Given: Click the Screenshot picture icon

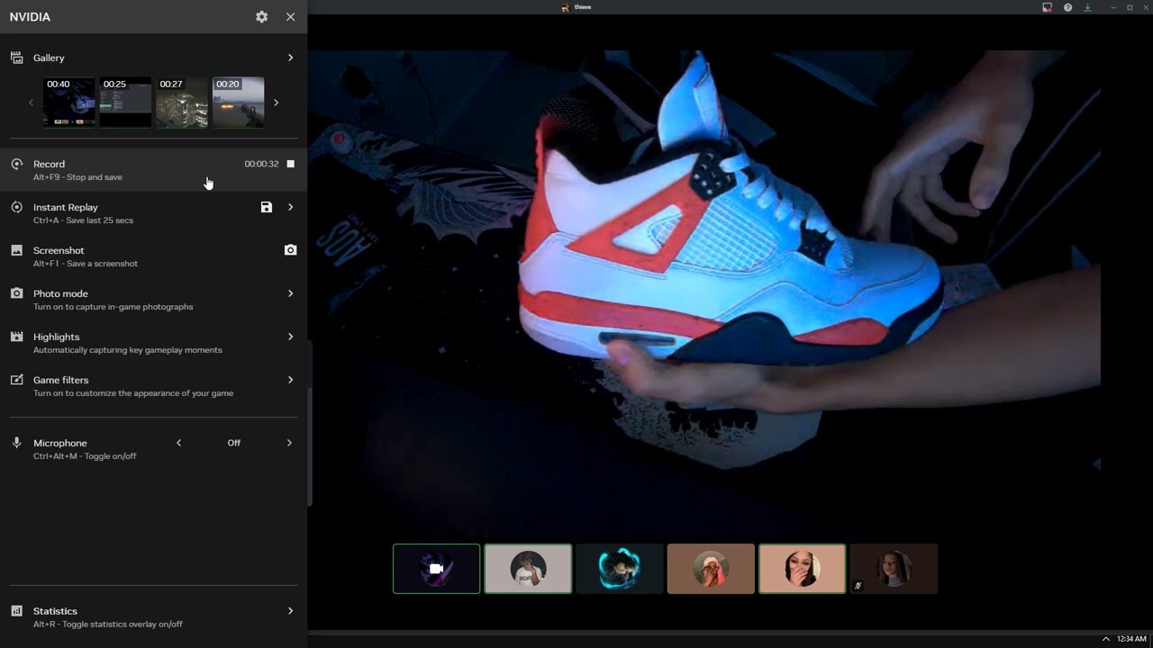Looking at the screenshot, I should coord(16,250).
